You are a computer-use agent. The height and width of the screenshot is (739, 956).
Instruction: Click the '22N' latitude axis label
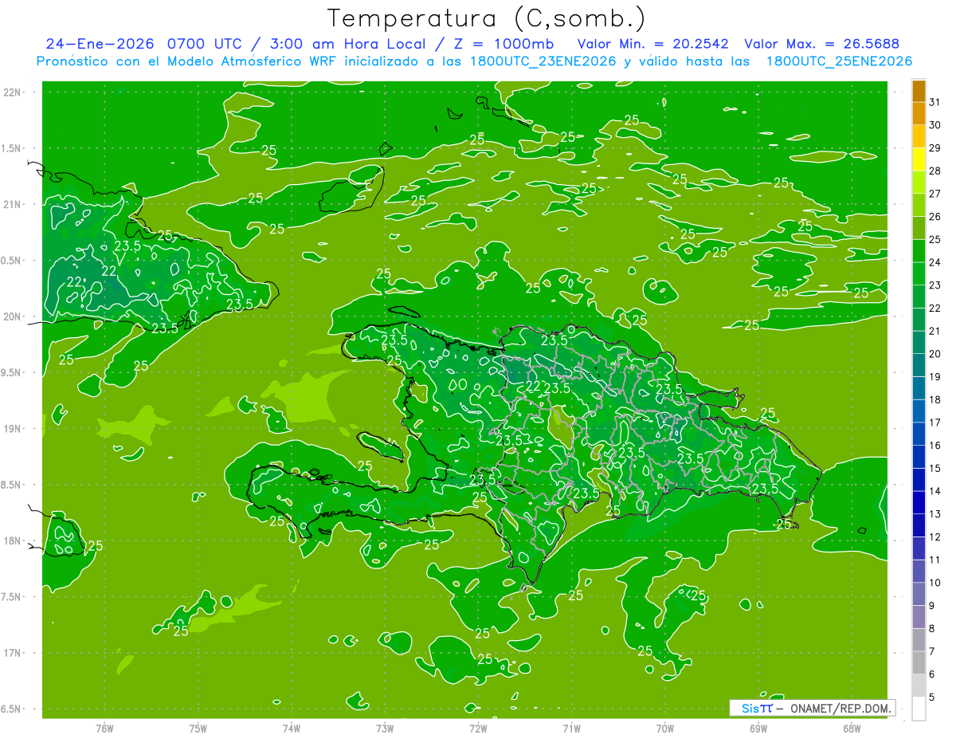12,92
